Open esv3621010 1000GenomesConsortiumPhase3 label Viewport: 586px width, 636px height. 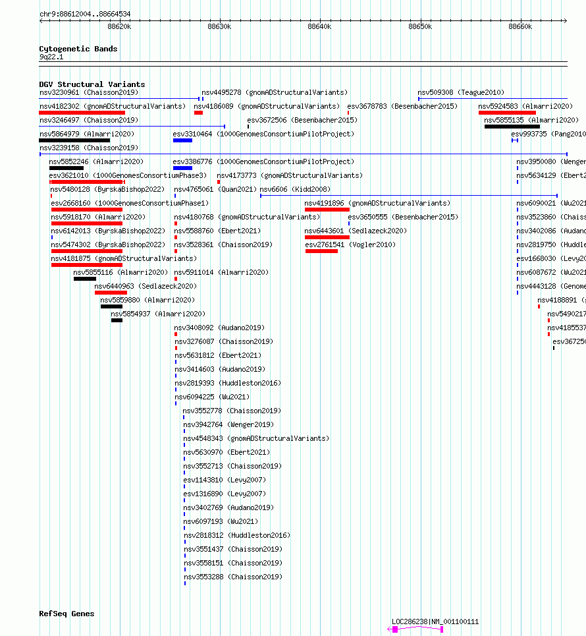tap(128, 175)
